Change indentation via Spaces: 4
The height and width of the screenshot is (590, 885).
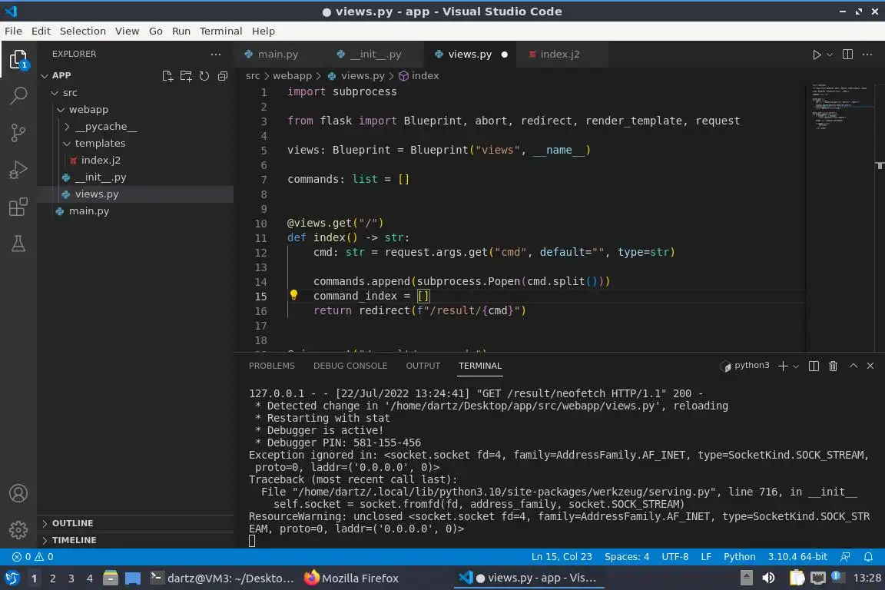point(627,557)
